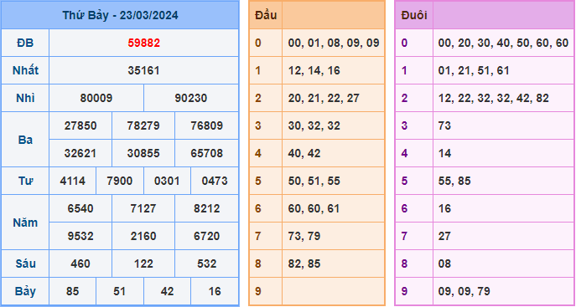576x307 pixels.
Task: Click second prize number 90230
Action: pyautogui.click(x=191, y=98)
